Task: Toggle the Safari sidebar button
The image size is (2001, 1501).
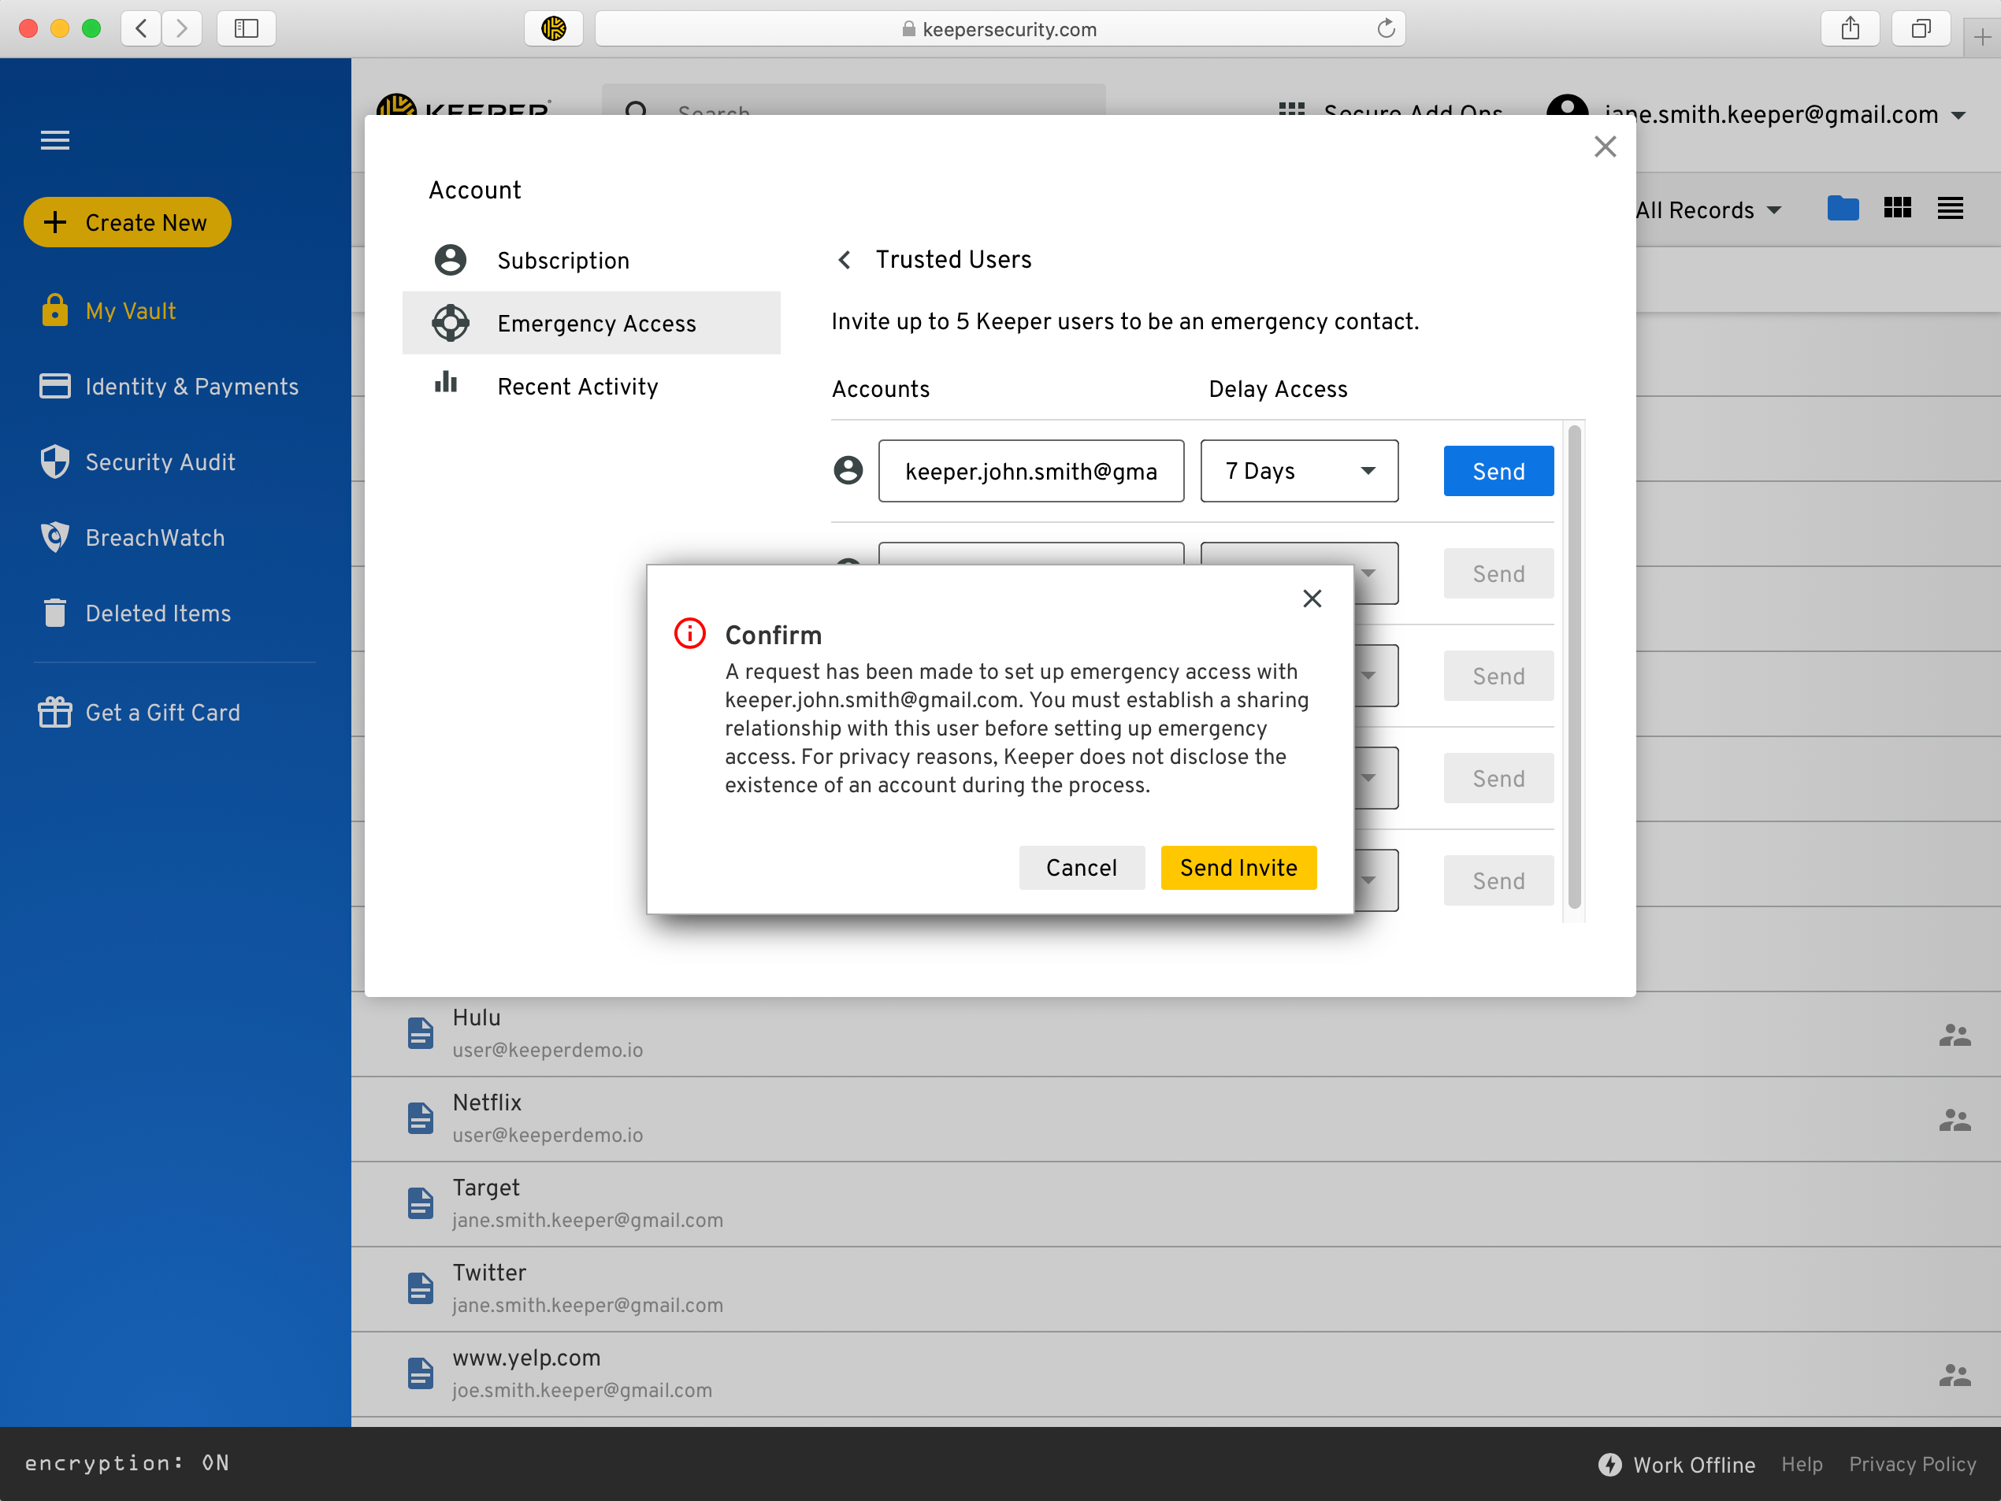Action: pyautogui.click(x=246, y=29)
